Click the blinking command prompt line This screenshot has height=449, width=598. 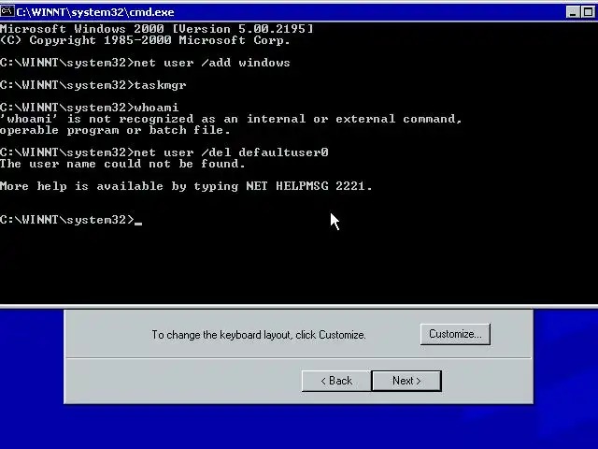pyautogui.click(x=71, y=220)
